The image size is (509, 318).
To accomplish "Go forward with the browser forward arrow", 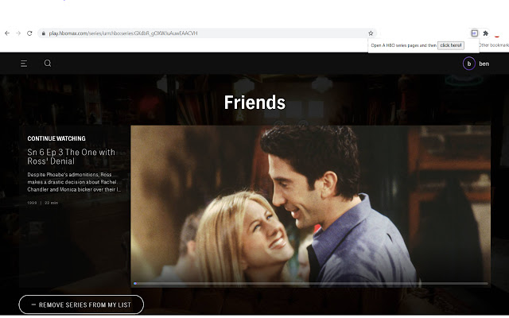I will point(18,33).
